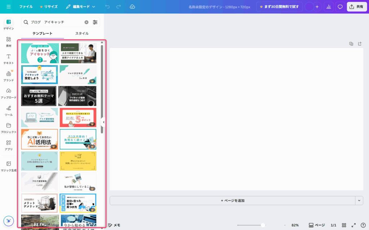
Task: Open the 編集モード dropdown
Action: (81, 6)
